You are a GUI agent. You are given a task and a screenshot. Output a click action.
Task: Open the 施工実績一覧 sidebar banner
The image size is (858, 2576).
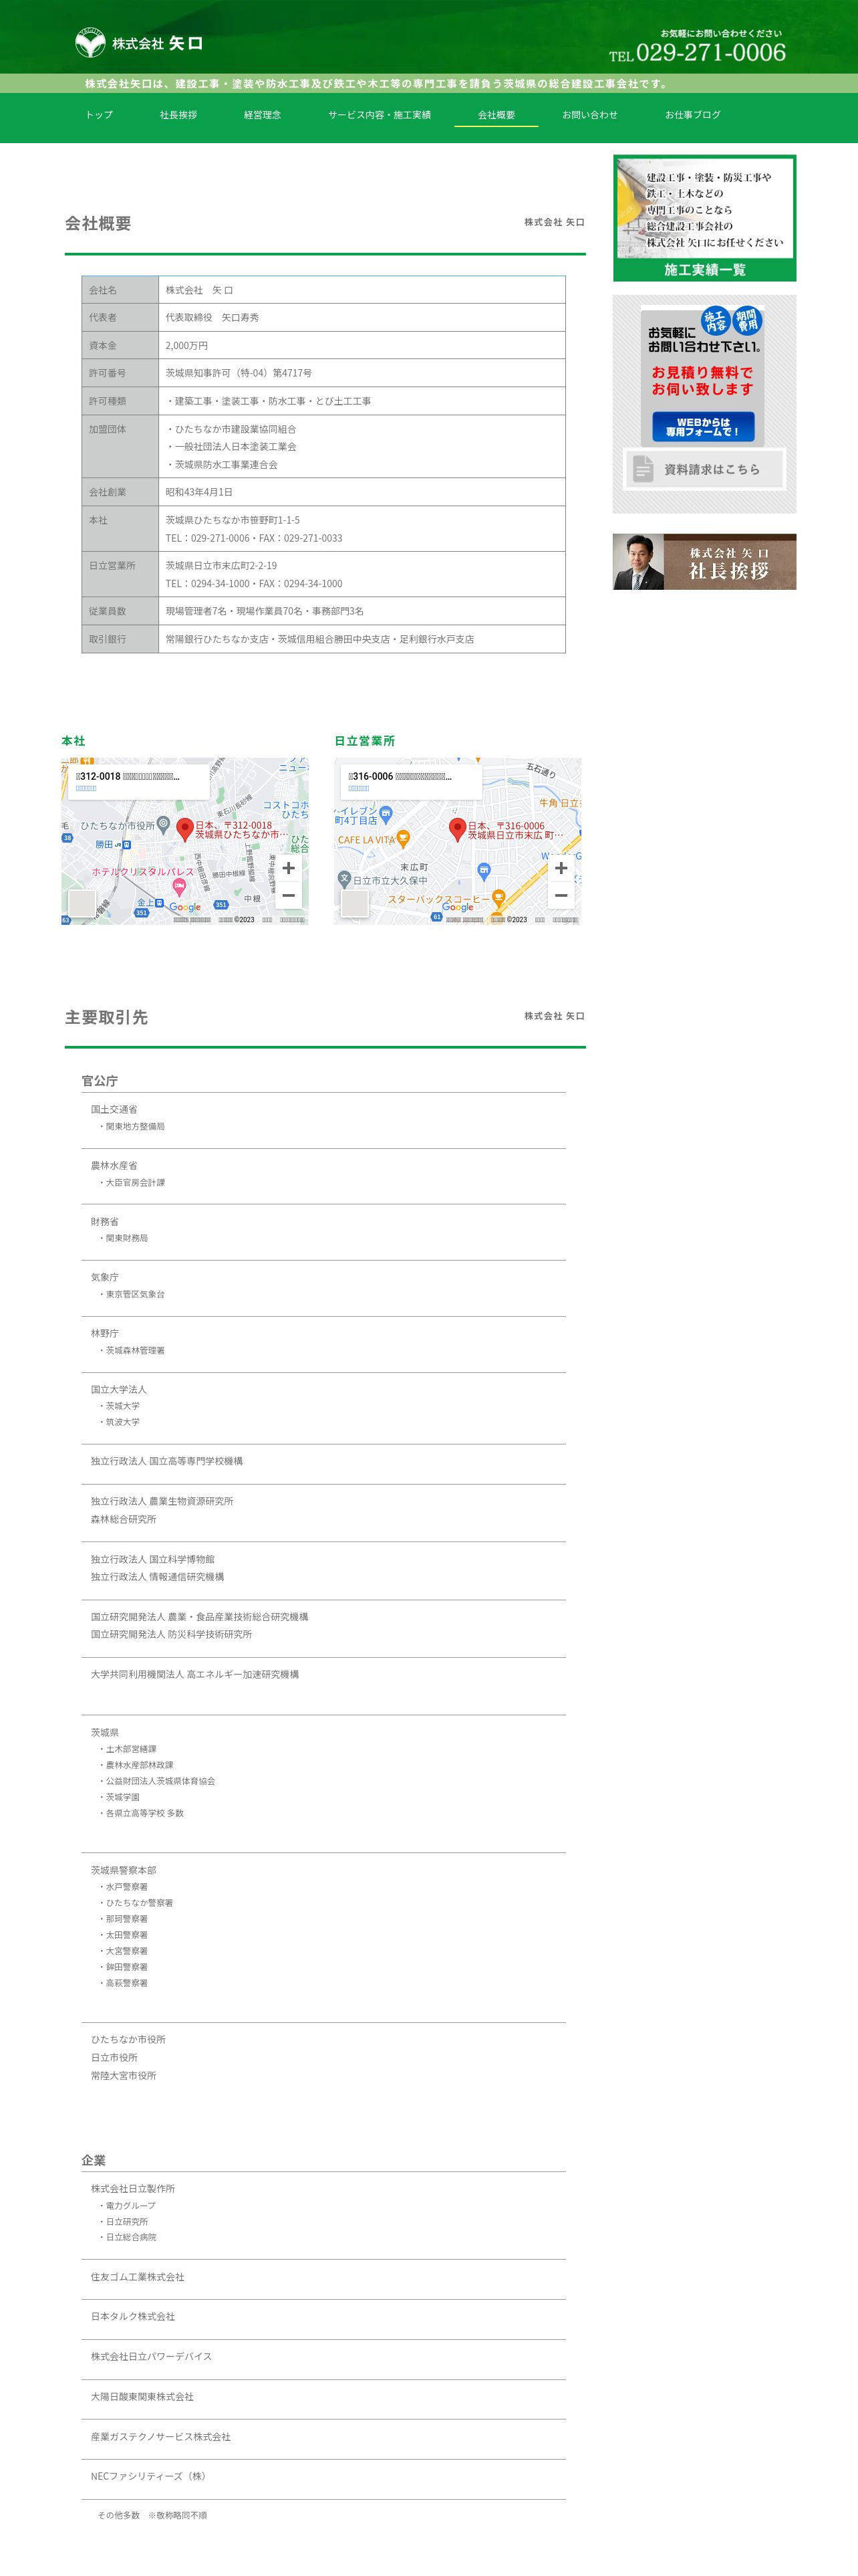704,218
